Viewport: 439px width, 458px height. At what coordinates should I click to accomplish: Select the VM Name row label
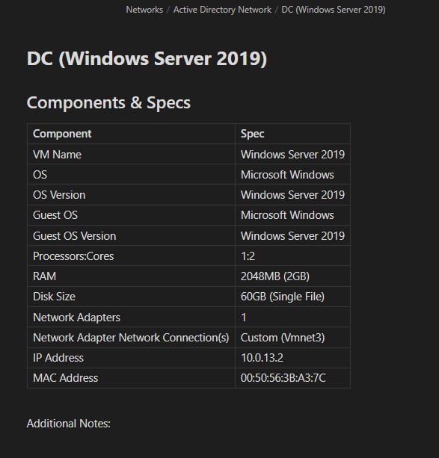coord(57,155)
